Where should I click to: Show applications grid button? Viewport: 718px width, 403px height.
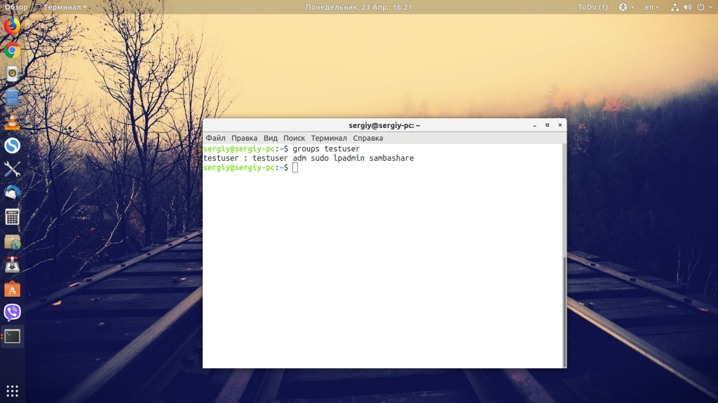(x=13, y=391)
